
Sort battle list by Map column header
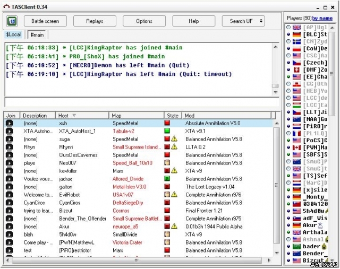coord(136,116)
